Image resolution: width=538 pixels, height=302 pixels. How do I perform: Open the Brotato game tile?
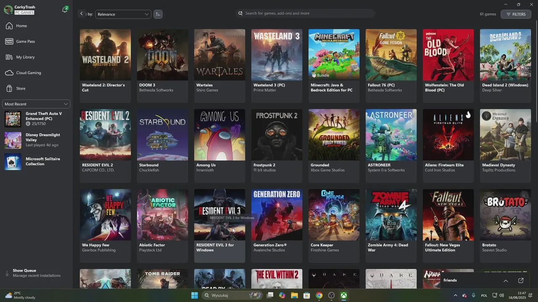click(505, 226)
